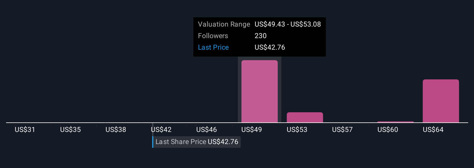Image resolution: width=474 pixels, height=168 pixels.
Task: Select the US$49.43 - US$53.08 range value
Action: [288, 24]
